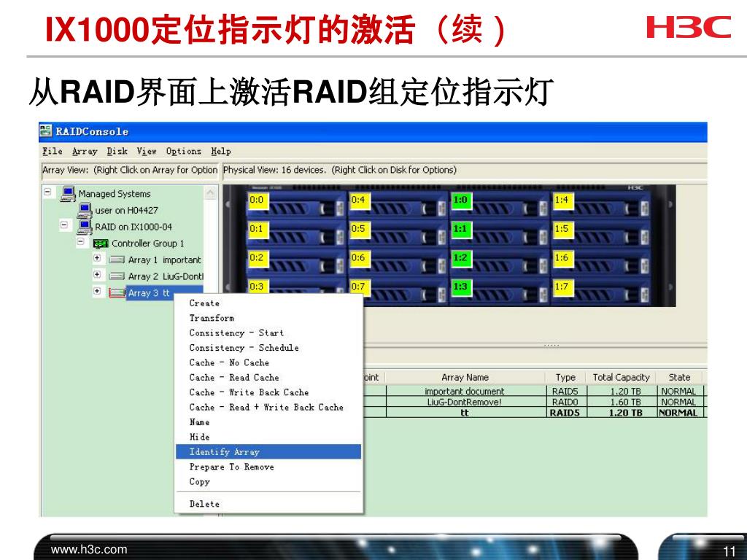Click the Controller Group 1 card icon
Screen dimensions: 747x560
point(101,244)
